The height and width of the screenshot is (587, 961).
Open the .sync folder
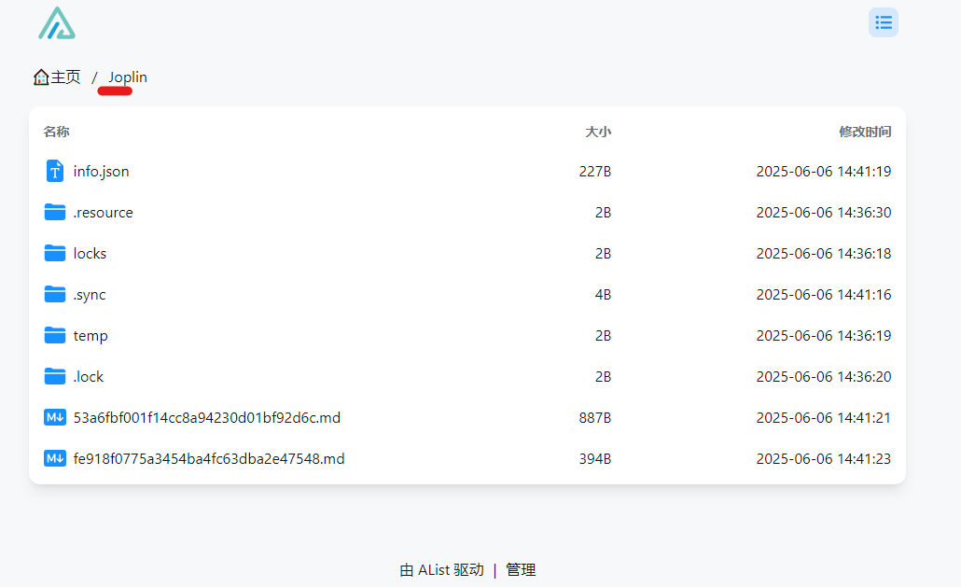coord(90,295)
